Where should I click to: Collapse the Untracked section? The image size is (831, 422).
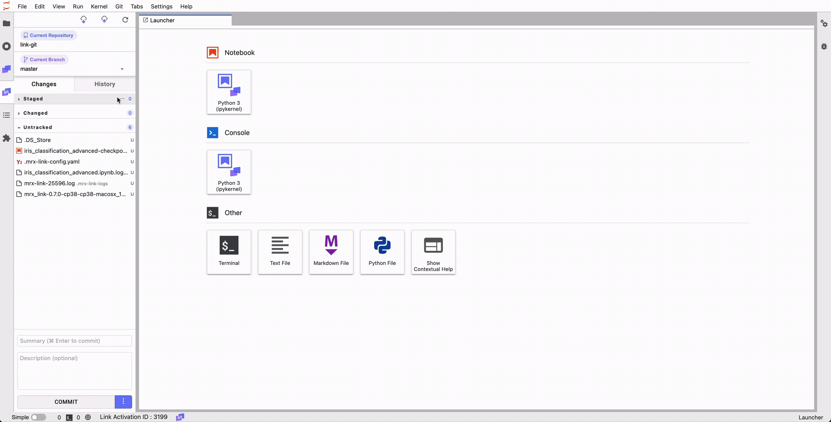coord(75,127)
